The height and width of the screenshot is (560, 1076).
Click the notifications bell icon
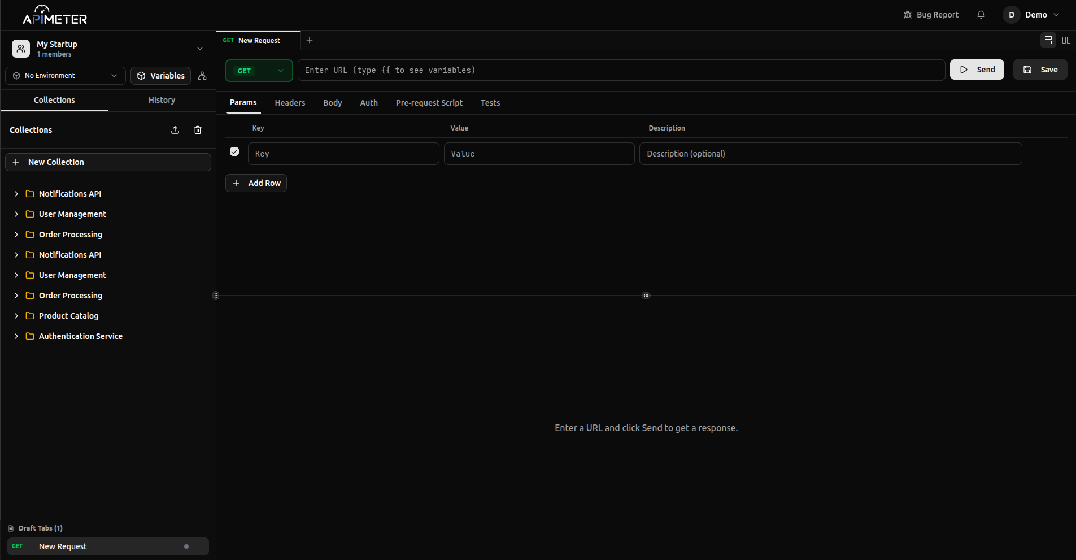tap(981, 15)
